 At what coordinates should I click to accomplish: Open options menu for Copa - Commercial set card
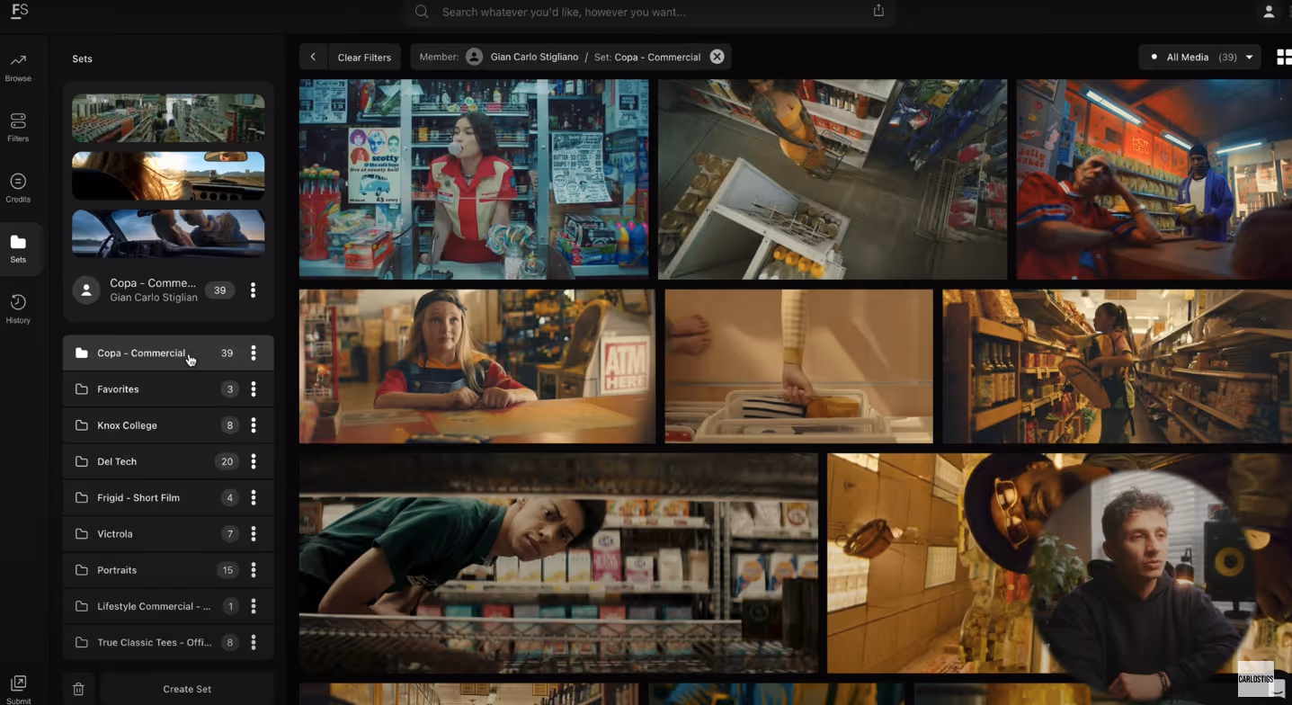coord(253,290)
